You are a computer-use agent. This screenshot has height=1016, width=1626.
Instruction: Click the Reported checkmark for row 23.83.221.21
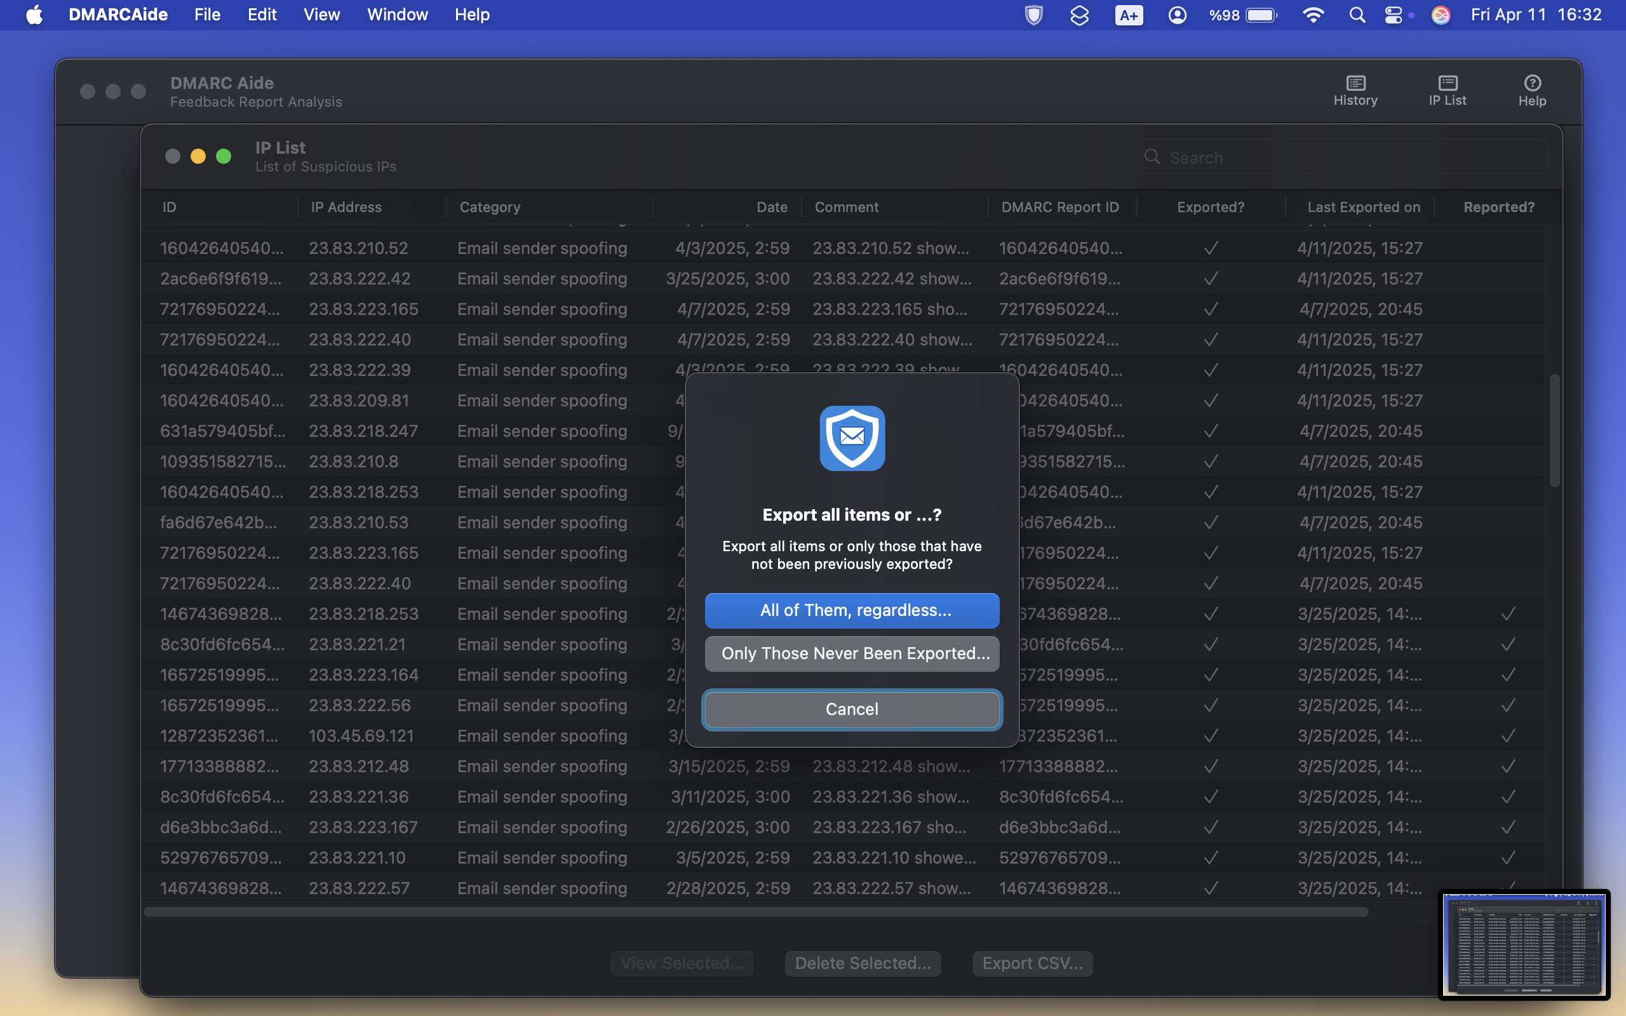(x=1508, y=645)
